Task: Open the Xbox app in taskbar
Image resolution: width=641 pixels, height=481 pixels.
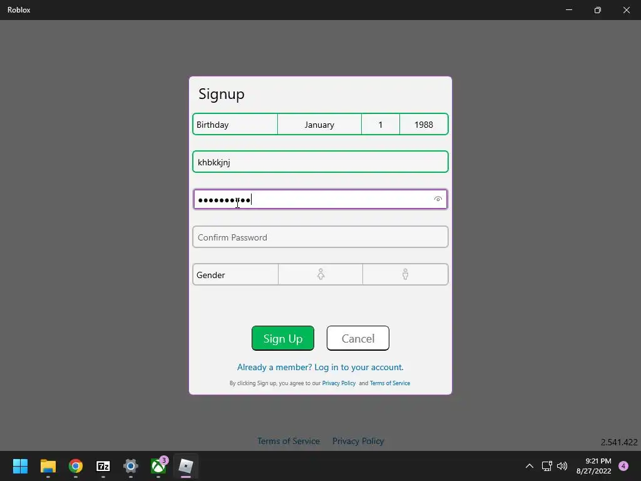Action: click(158, 466)
